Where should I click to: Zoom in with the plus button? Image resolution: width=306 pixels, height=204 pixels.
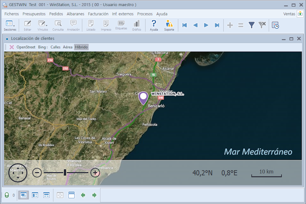pyautogui.click(x=95, y=173)
